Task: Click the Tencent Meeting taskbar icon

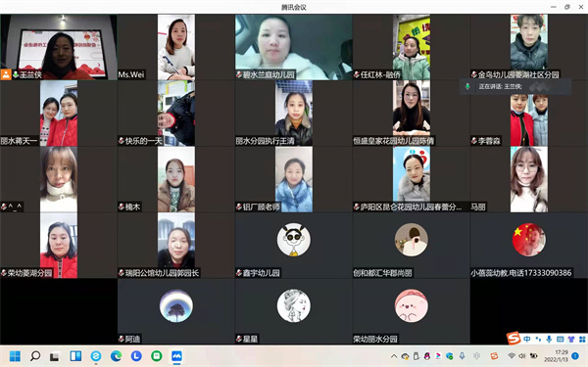Action: coord(176,356)
